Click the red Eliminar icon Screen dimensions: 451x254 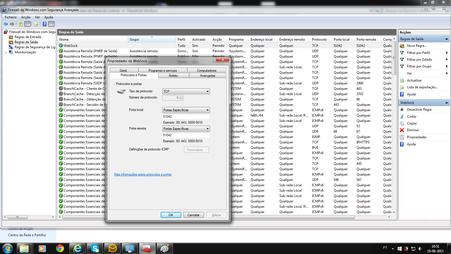coord(402,130)
